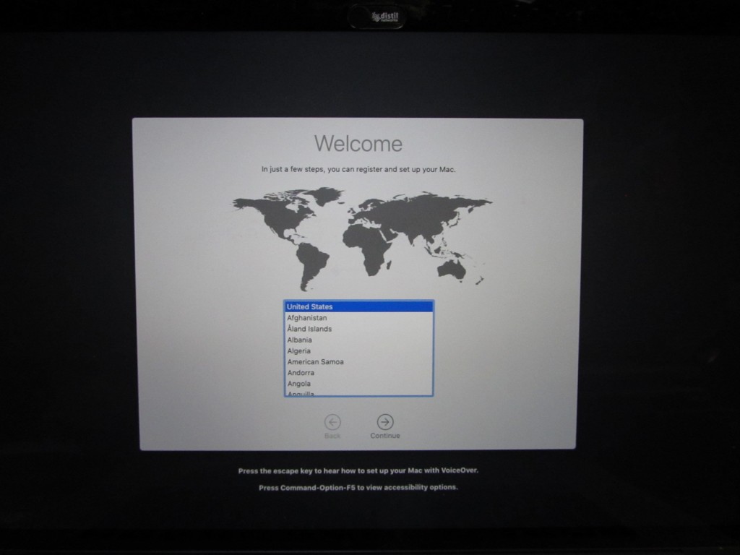Click the Back arrow icon
740x555 pixels.
tap(332, 422)
